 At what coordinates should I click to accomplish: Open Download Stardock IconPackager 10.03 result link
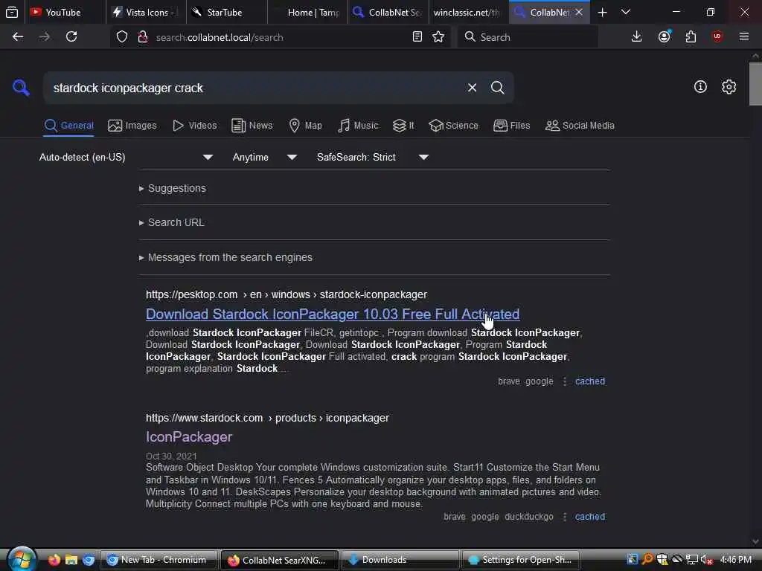point(333,314)
